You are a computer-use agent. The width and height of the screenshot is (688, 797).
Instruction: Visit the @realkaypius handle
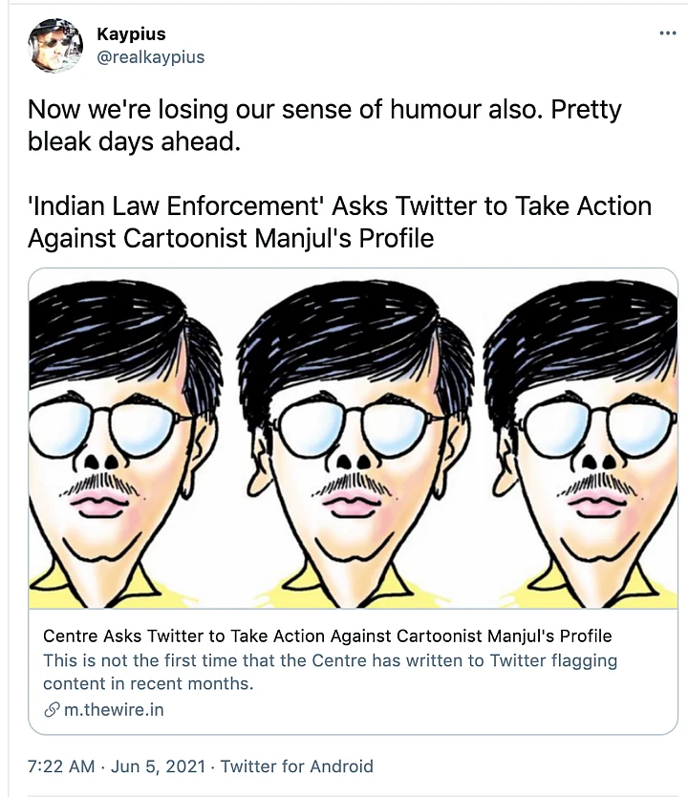(x=150, y=57)
